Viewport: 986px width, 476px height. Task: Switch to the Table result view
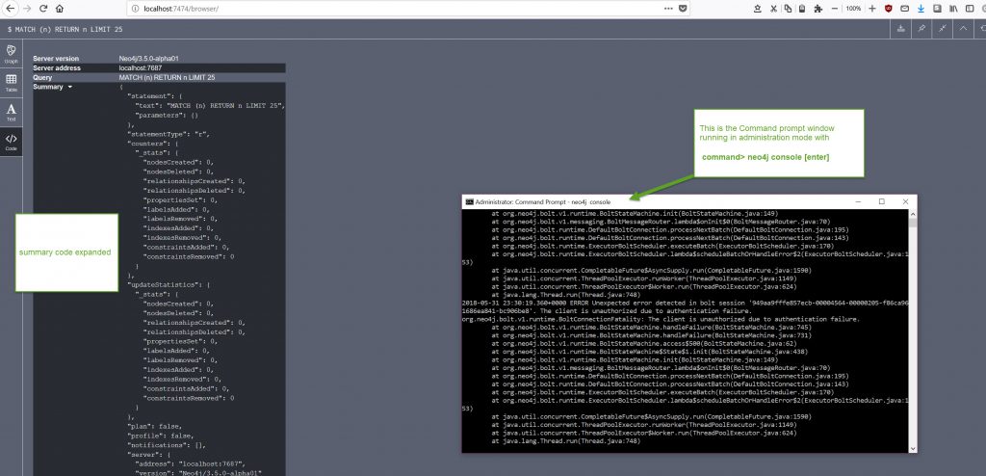tap(11, 82)
